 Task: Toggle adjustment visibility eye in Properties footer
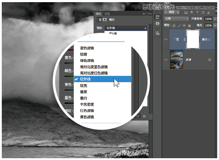pos(138,116)
